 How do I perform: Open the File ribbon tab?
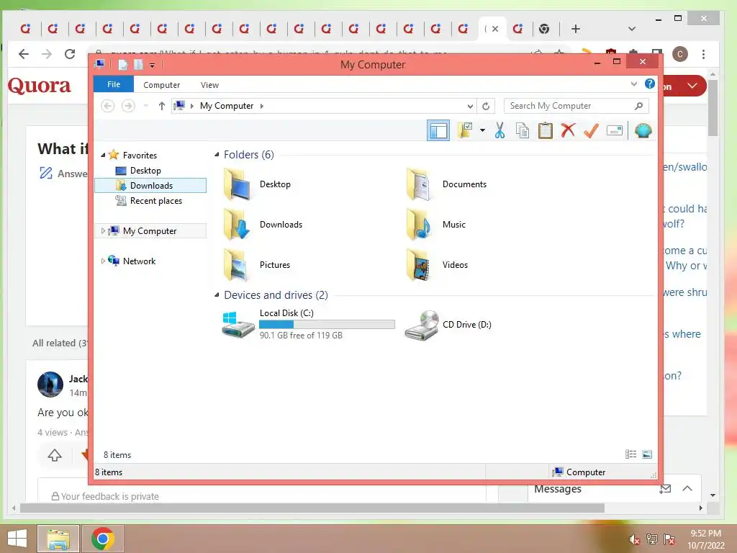(x=114, y=84)
